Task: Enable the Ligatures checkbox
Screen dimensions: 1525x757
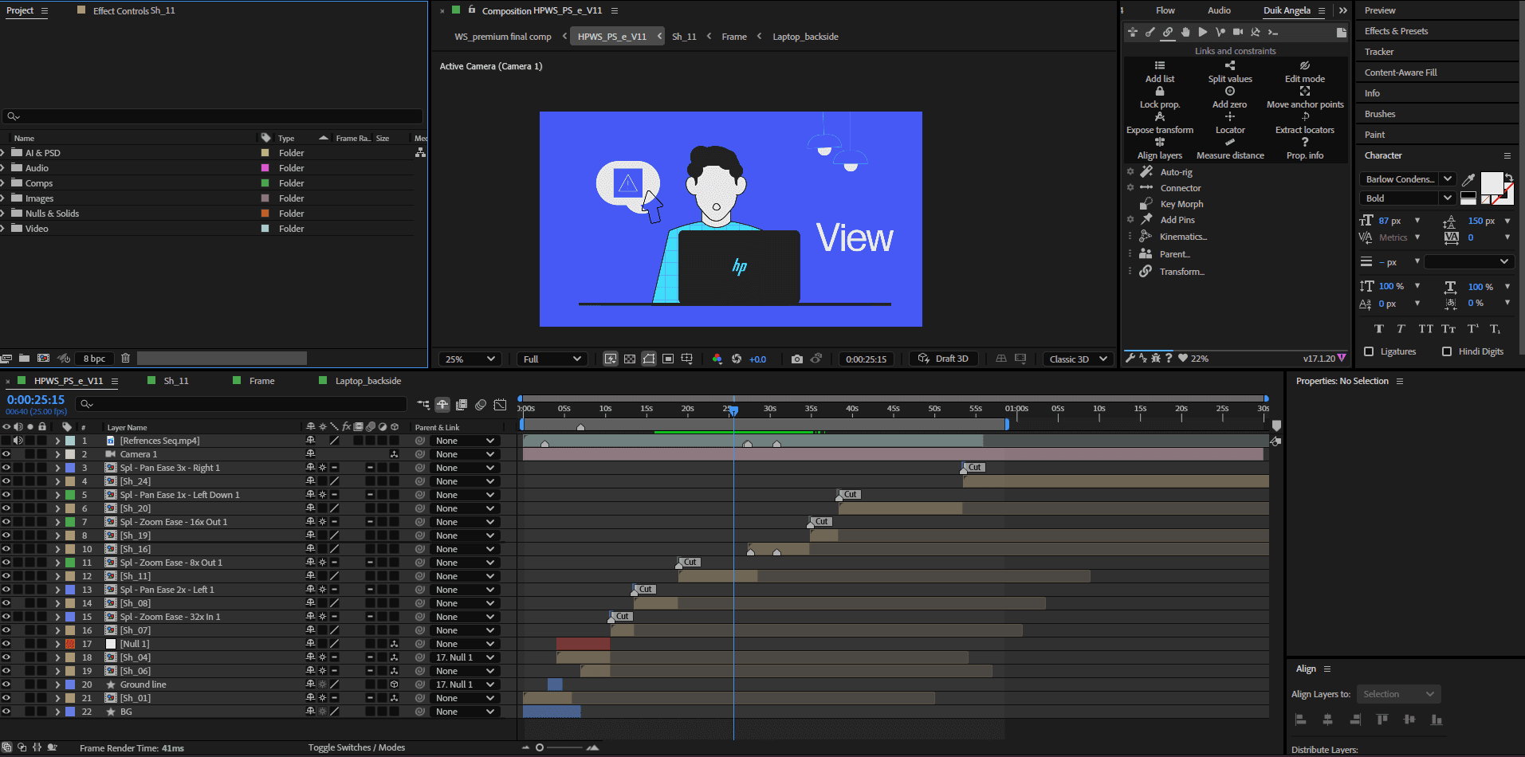Action: tap(1369, 351)
